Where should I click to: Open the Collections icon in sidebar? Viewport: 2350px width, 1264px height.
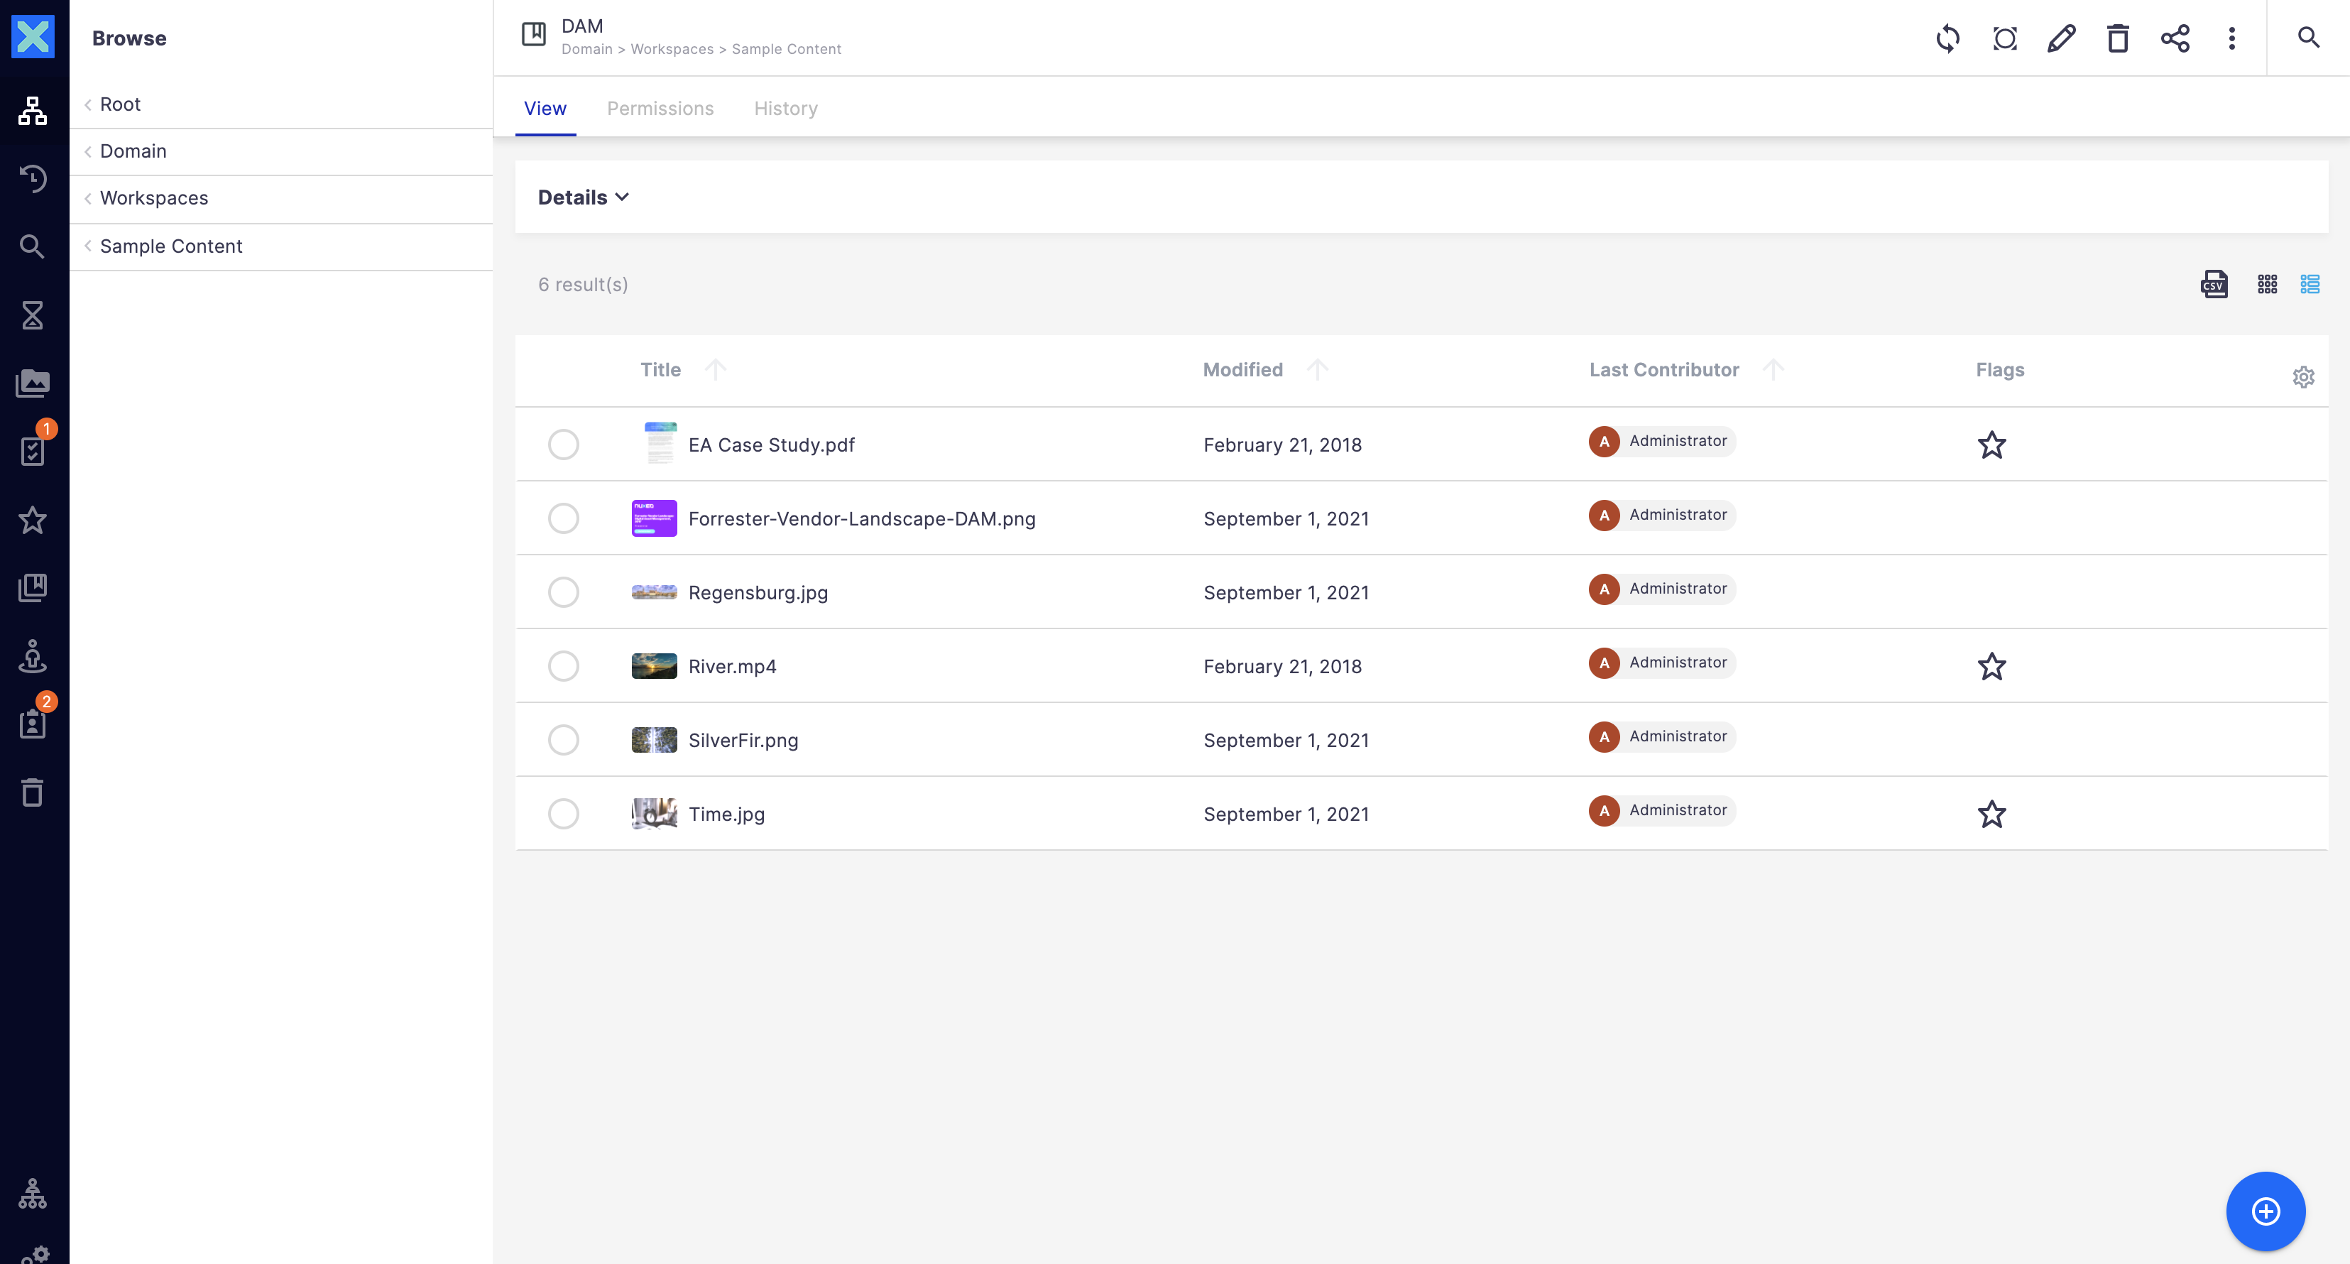(33, 588)
